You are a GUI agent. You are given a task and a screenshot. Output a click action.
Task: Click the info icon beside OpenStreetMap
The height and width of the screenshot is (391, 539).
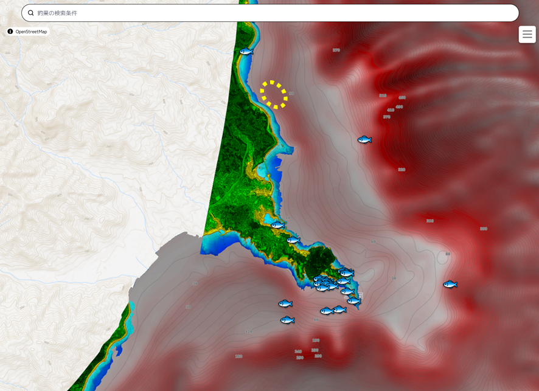tap(10, 32)
